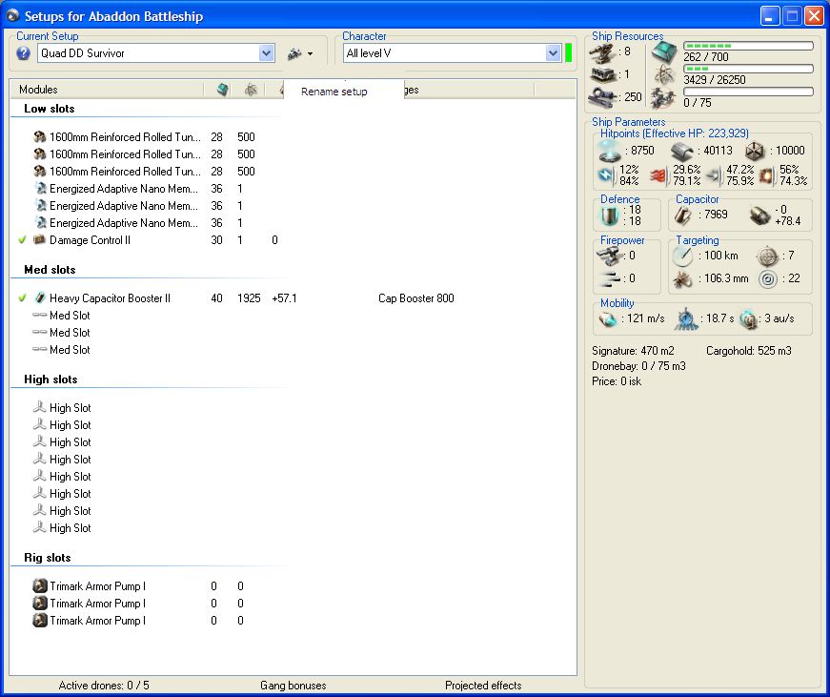The image size is (830, 697).
Task: Open the Projected effects panel
Action: pos(483,686)
